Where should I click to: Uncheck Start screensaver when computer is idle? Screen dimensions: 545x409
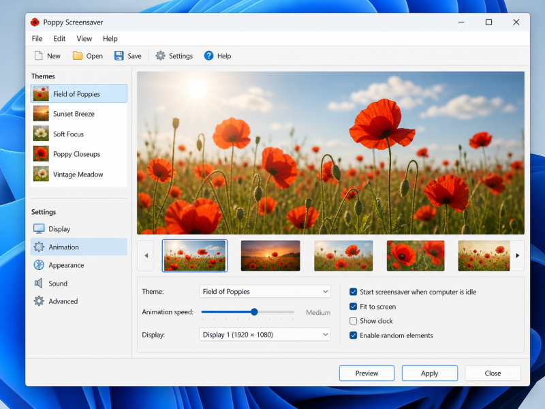353,292
